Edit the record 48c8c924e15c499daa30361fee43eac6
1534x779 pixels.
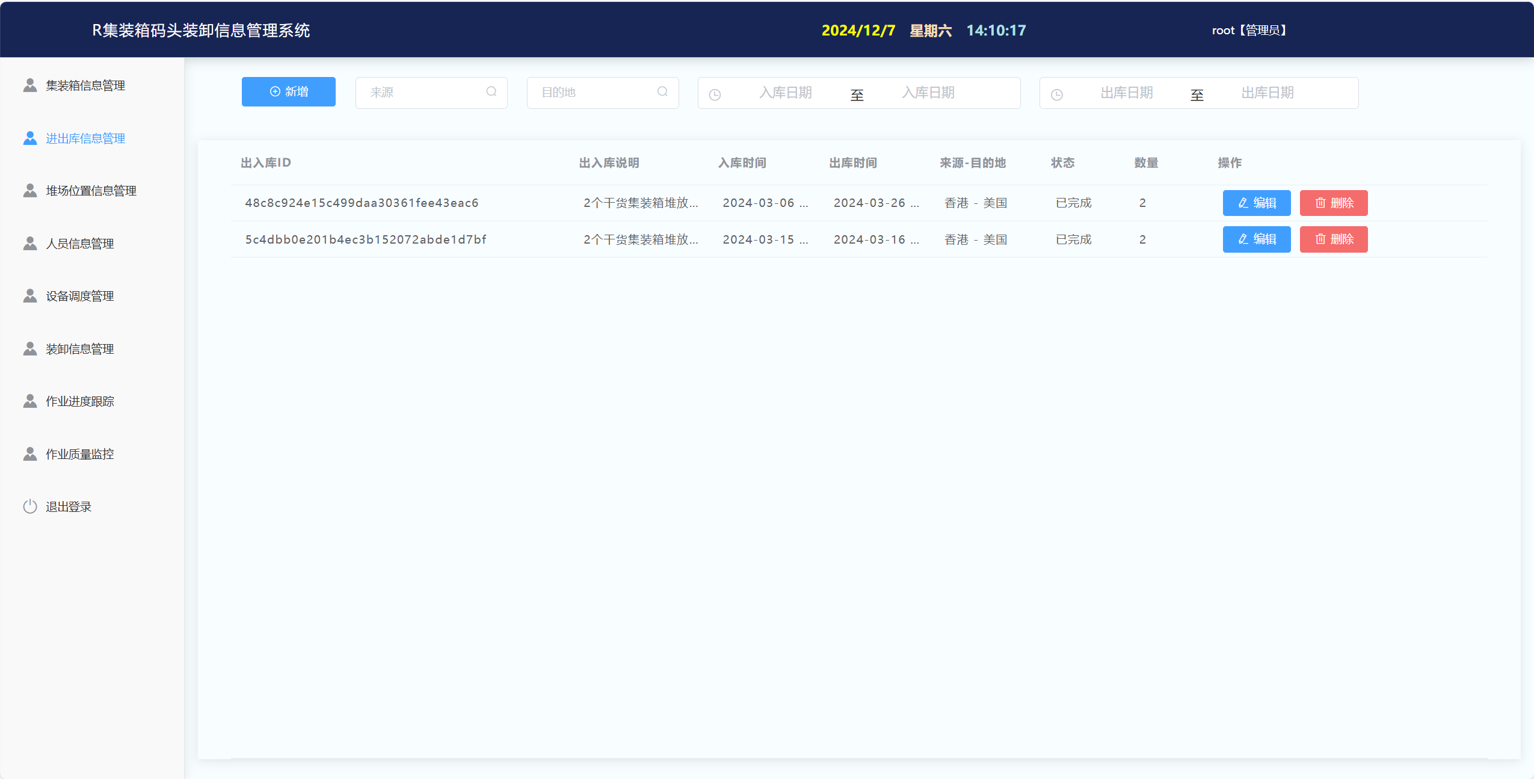1256,203
